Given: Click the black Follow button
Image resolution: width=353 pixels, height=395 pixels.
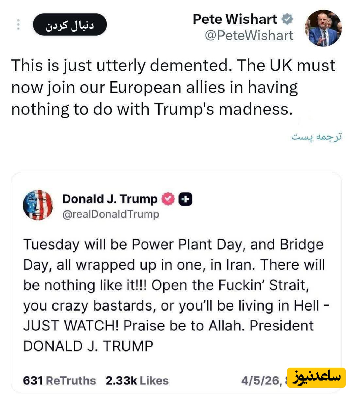Looking at the screenshot, I should (x=70, y=25).
